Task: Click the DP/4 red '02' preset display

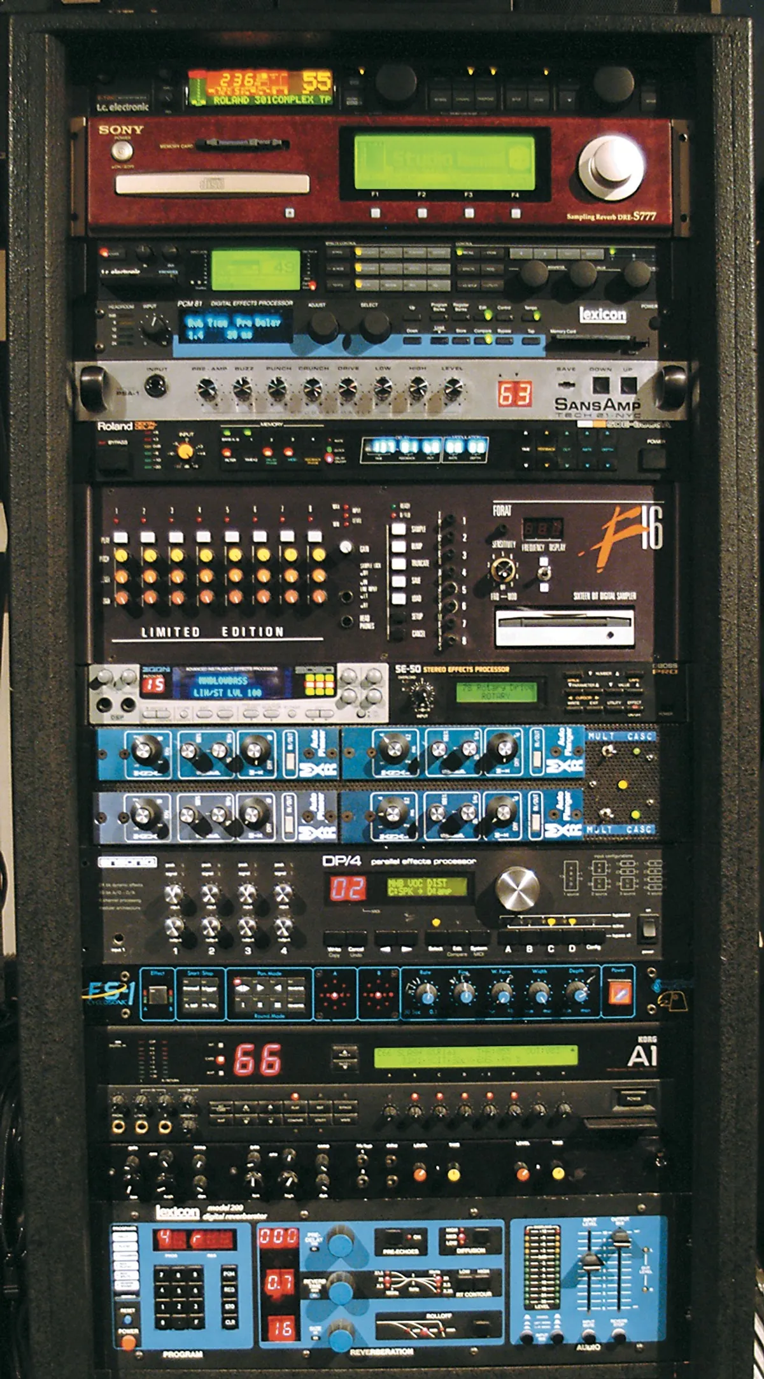Action: pyautogui.click(x=348, y=888)
